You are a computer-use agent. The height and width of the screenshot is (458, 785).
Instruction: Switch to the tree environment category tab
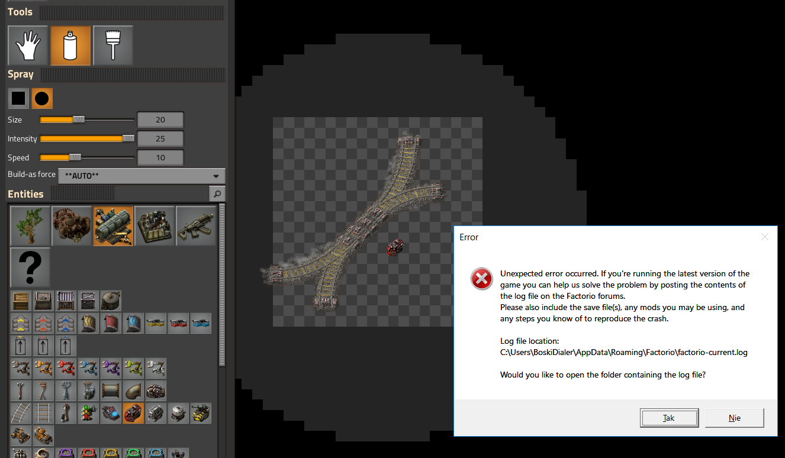[x=30, y=225]
